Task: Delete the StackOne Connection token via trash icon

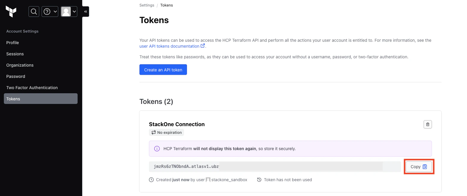Action: tap(427, 124)
